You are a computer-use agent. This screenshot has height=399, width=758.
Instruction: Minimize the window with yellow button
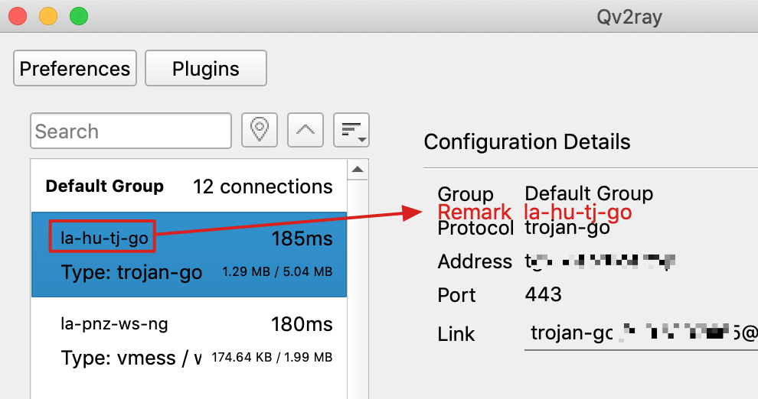(48, 16)
